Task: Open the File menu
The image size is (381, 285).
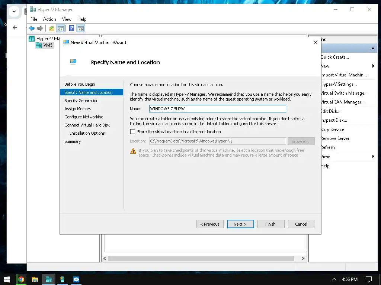Action: (34, 19)
